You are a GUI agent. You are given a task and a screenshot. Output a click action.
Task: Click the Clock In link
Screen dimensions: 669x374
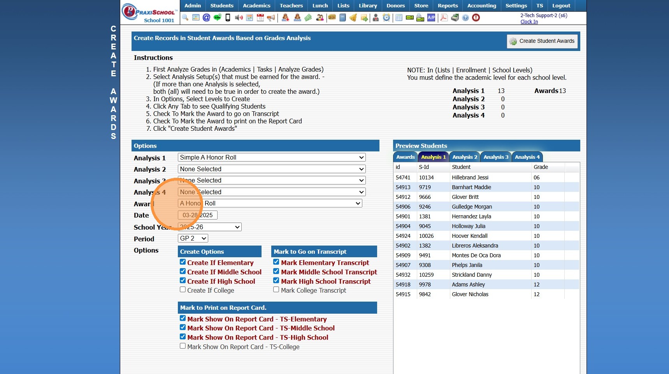pos(529,22)
